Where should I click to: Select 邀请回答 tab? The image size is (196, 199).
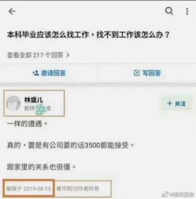coord(49,73)
